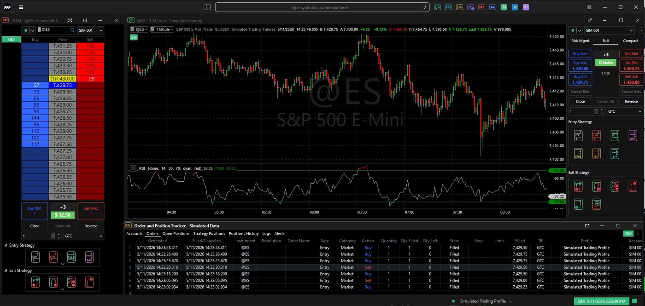This screenshot has width=645, height=306.
Task: Select LMT entry strategy in right trade panel
Action: pyautogui.click(x=596, y=135)
